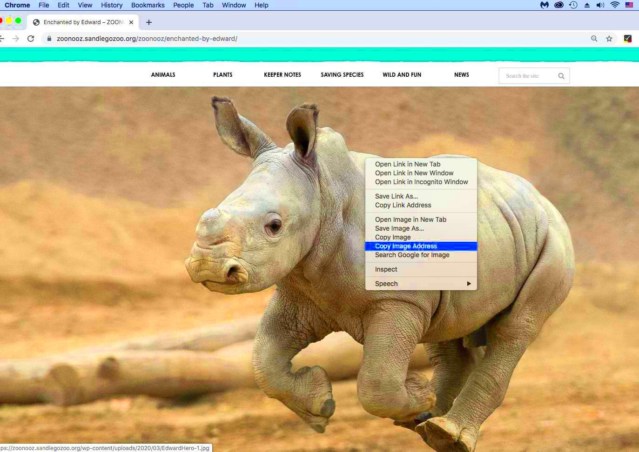Screen dimensions: 639x452
Task: Open the checkmark extension icon in the toolbar
Action: [x=628, y=39]
